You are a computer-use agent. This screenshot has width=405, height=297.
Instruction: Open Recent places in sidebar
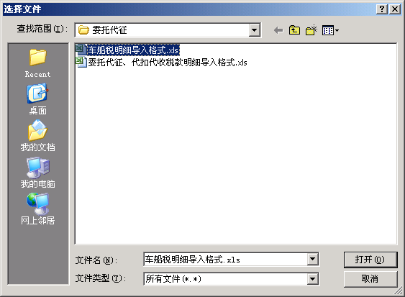tap(37, 63)
